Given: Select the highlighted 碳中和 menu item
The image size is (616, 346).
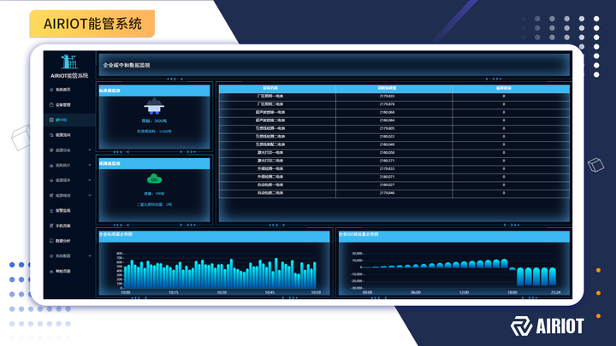Looking at the screenshot, I should (70, 120).
